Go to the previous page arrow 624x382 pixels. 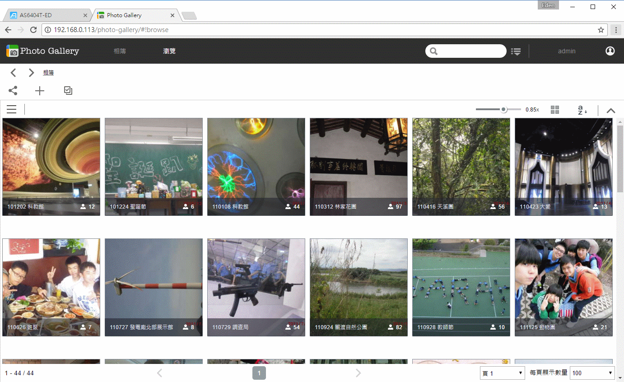pos(159,373)
